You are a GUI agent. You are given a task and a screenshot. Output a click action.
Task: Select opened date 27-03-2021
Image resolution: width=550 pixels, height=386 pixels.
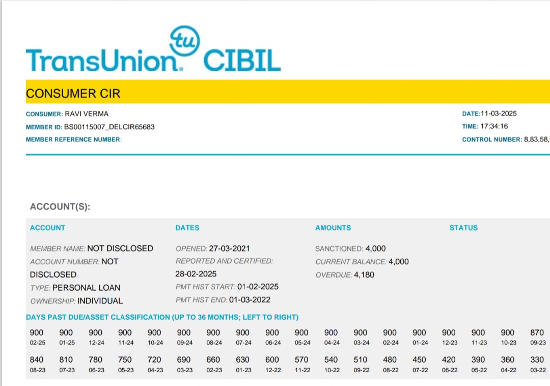(x=229, y=249)
